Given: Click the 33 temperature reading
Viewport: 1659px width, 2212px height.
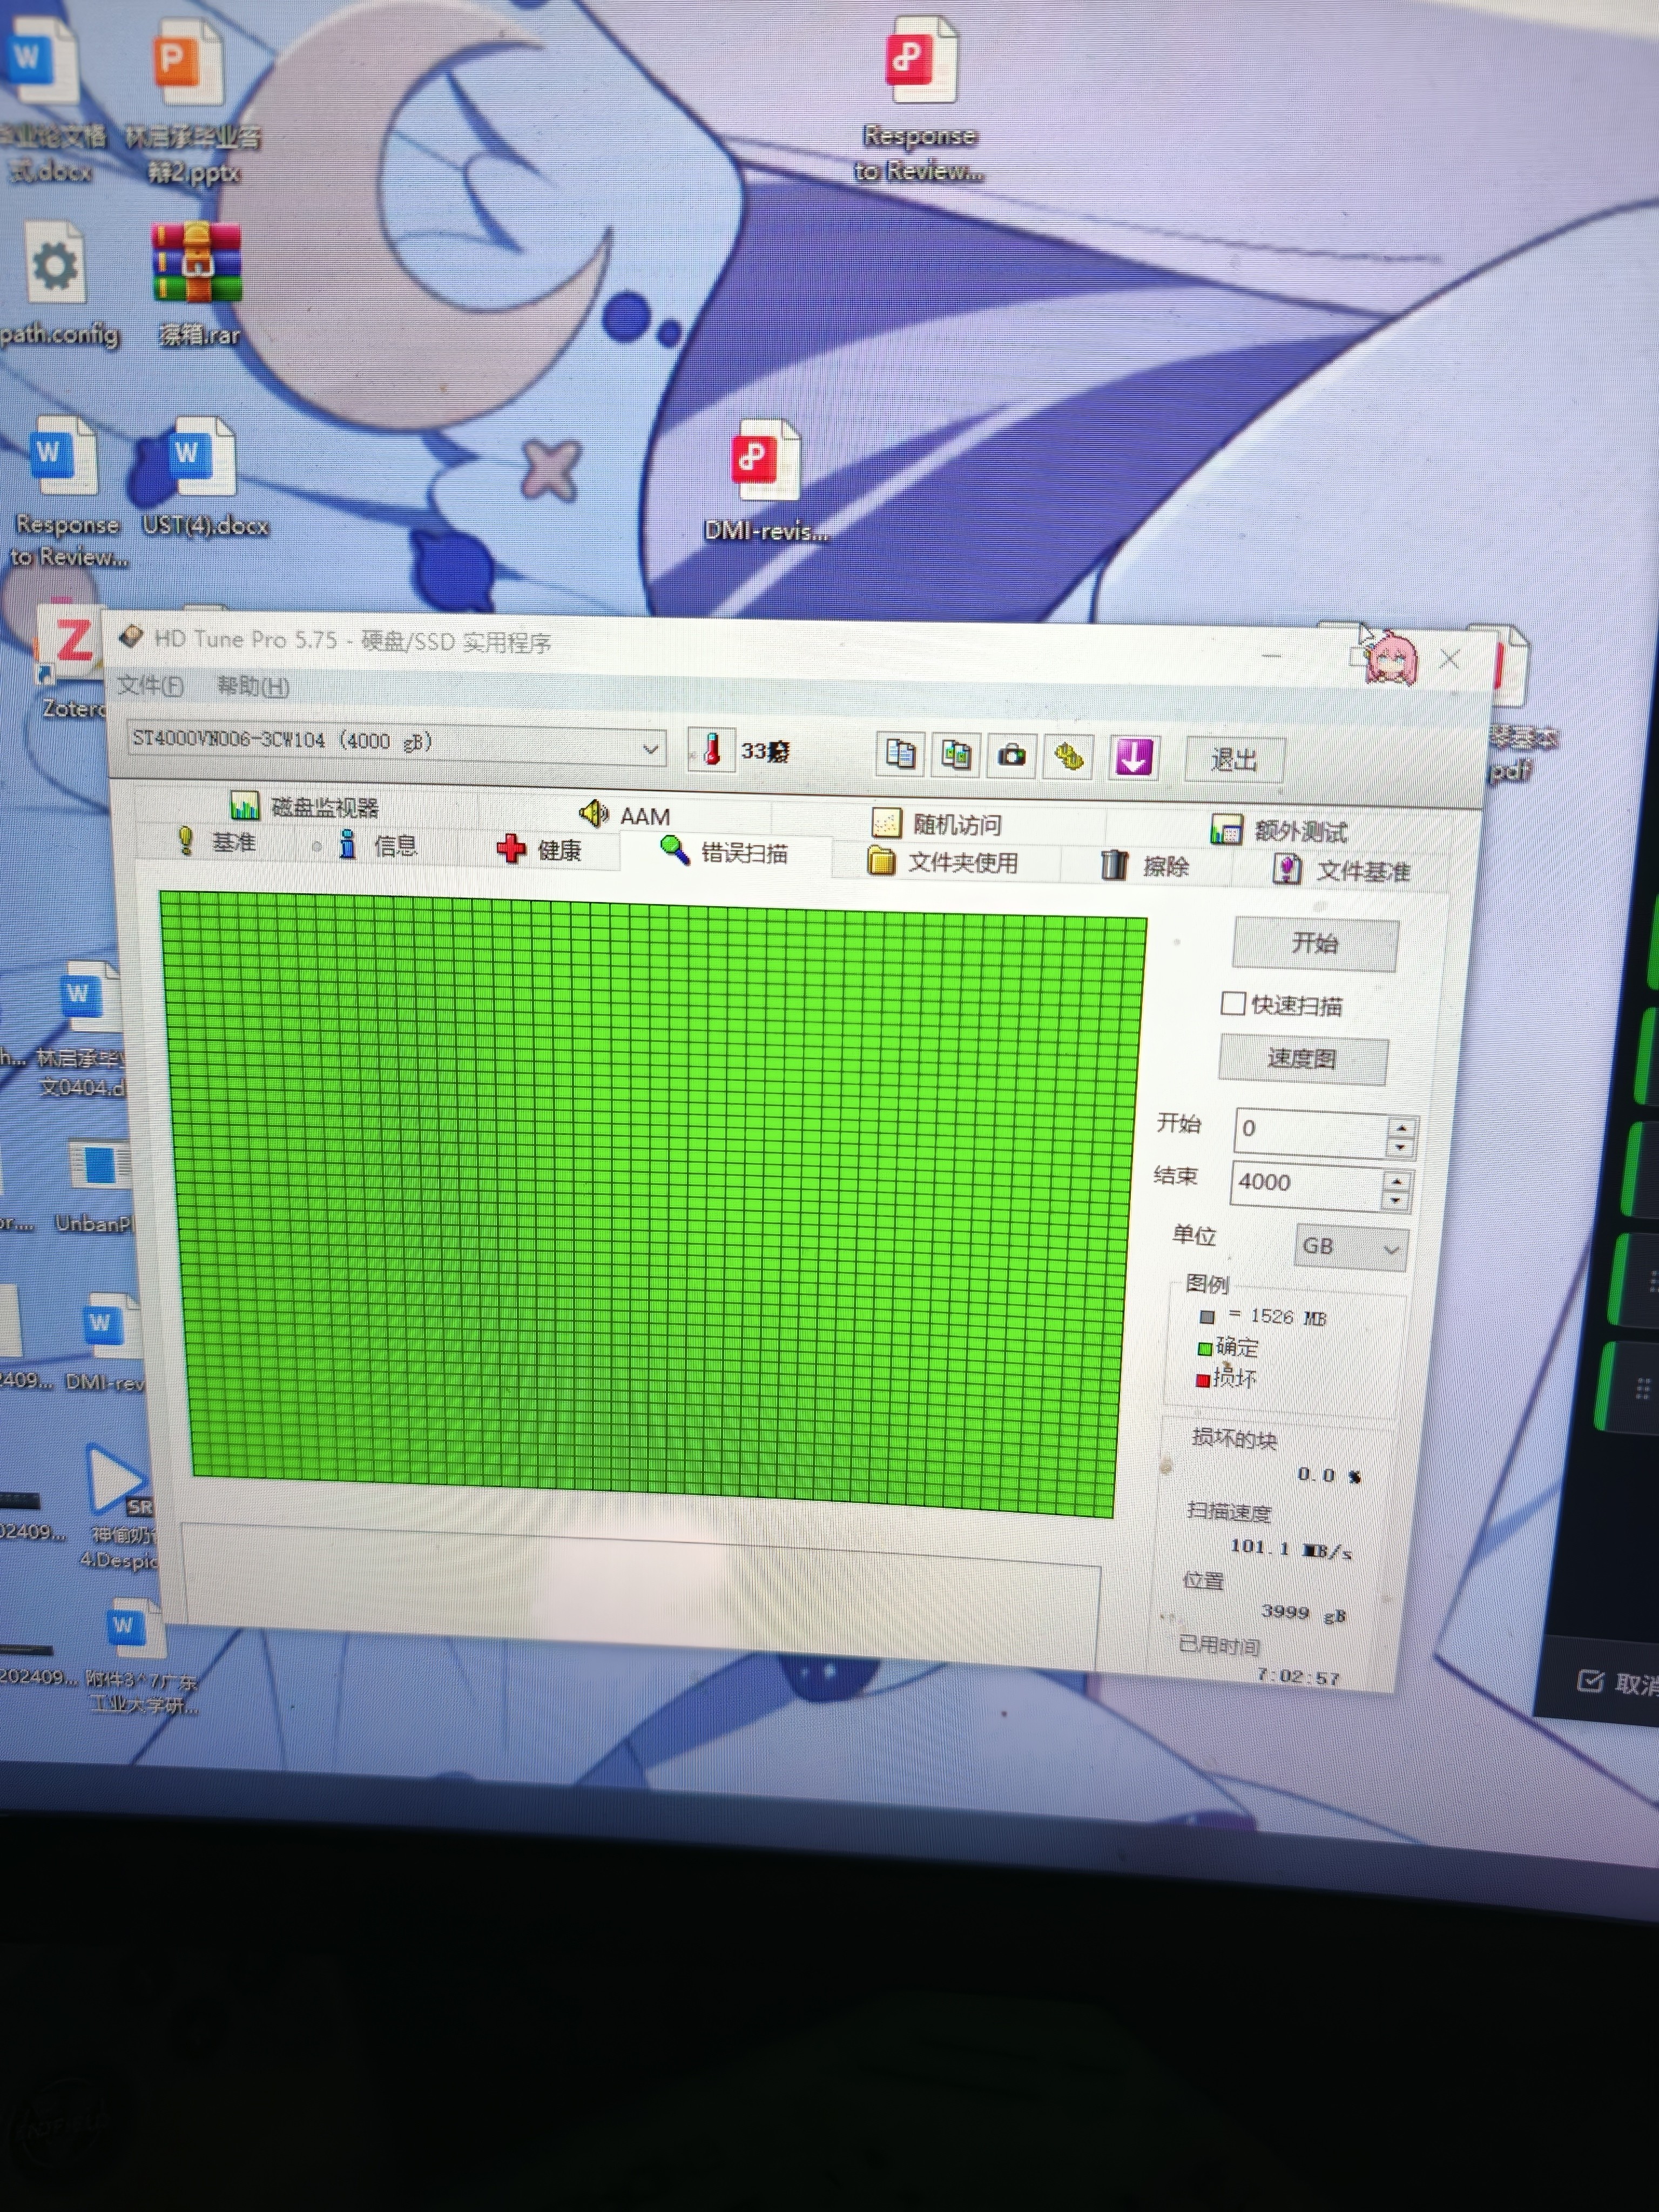Looking at the screenshot, I should pyautogui.click(x=765, y=751).
